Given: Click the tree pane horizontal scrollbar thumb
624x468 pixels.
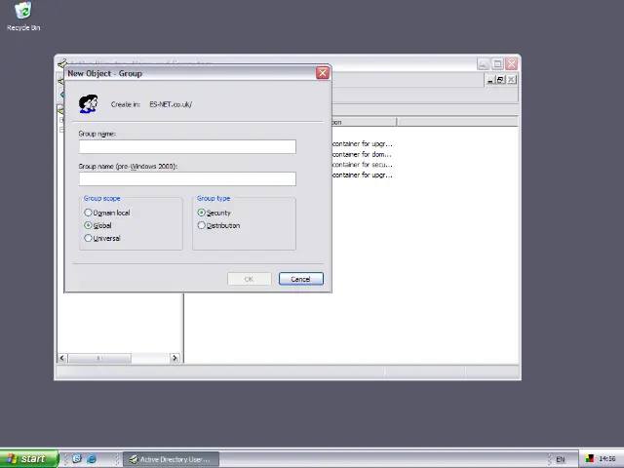Looking at the screenshot, I should pyautogui.click(x=99, y=358).
